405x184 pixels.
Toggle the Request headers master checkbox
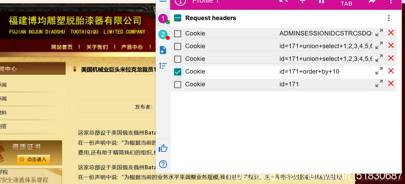178,18
